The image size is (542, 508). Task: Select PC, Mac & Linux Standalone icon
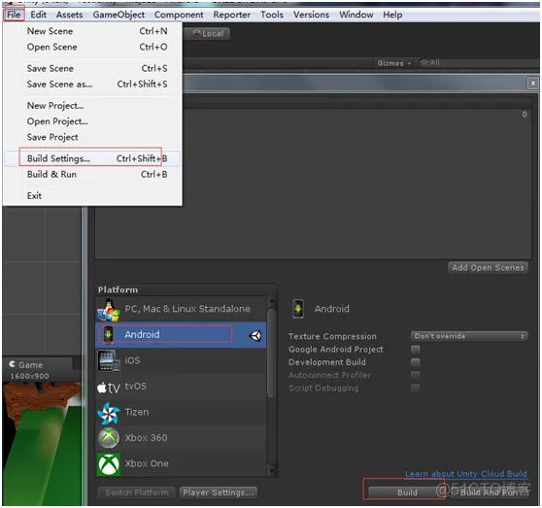click(109, 309)
